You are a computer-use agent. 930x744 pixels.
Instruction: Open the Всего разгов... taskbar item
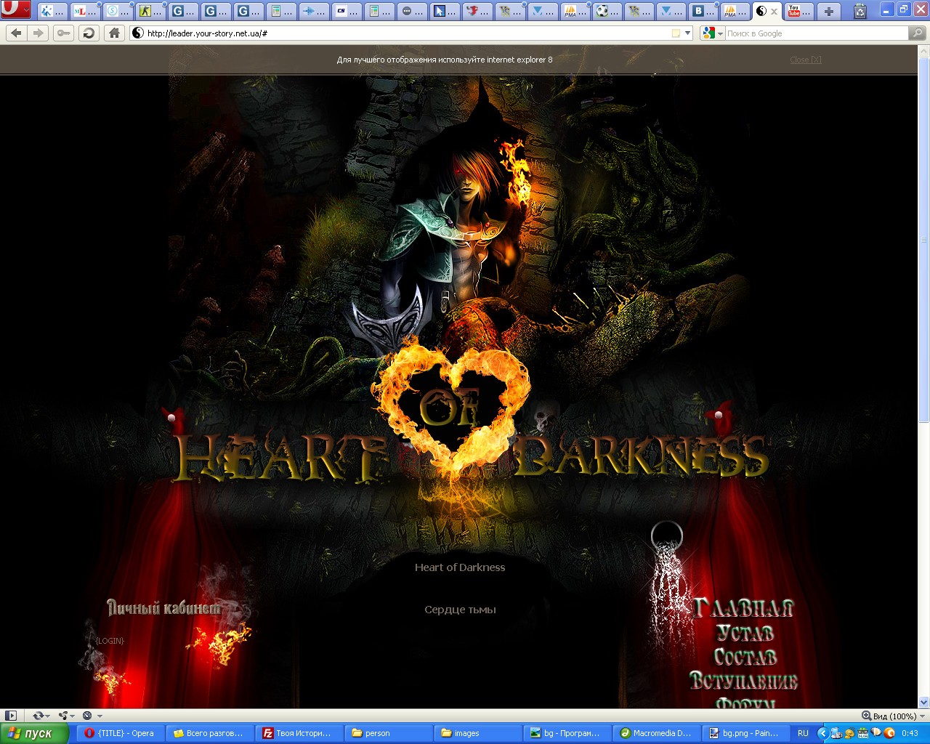tap(209, 733)
